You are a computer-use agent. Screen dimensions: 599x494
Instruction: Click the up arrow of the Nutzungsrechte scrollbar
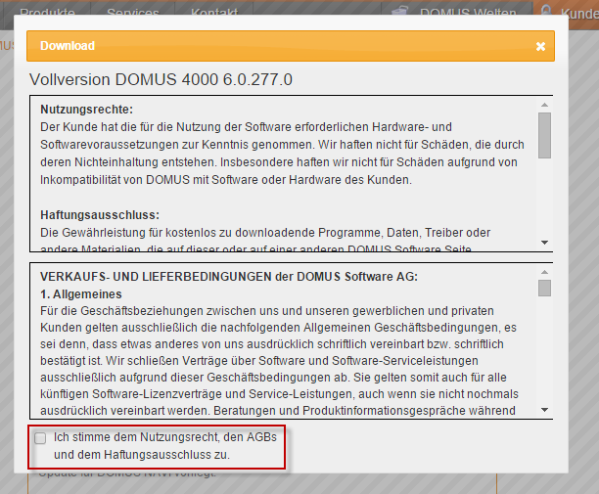point(545,105)
